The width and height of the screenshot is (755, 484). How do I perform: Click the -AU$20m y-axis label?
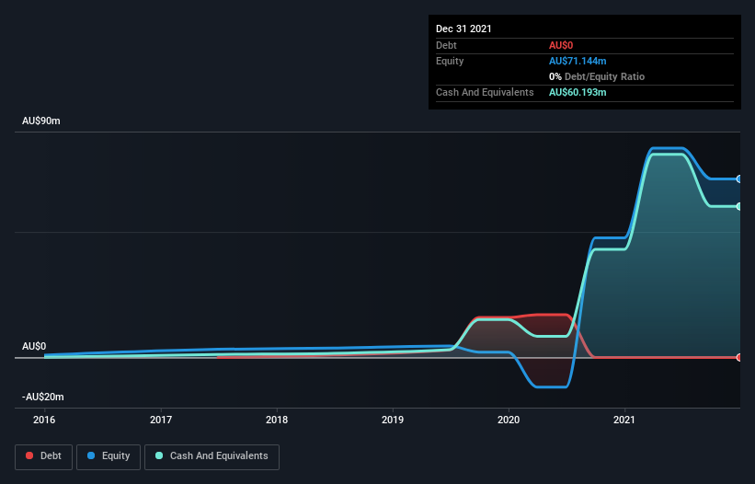[x=43, y=397]
